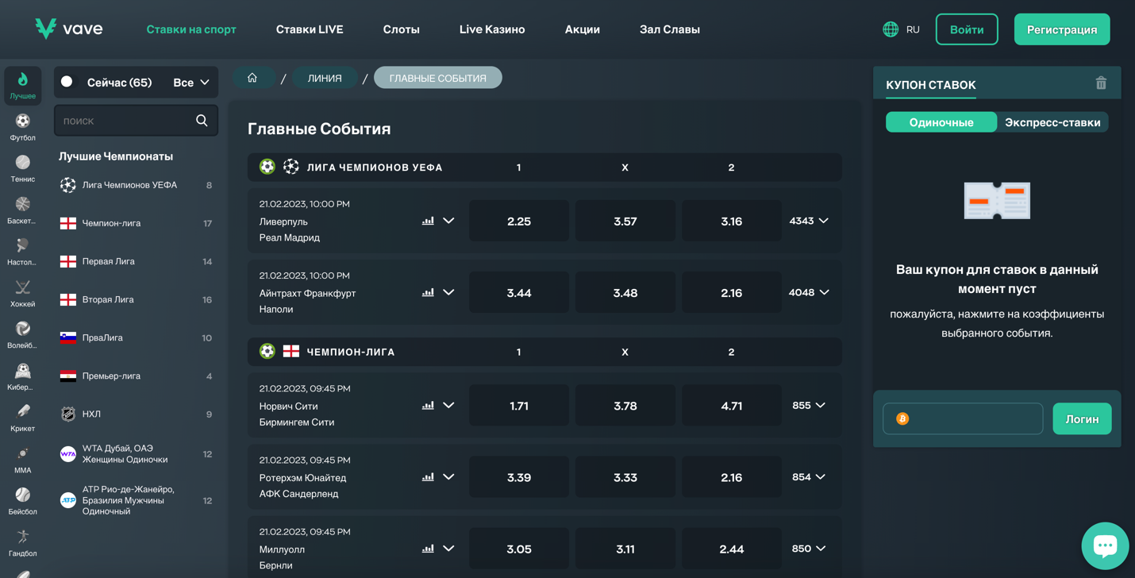Select the Tennis sport icon
The height and width of the screenshot is (578, 1135).
22,168
